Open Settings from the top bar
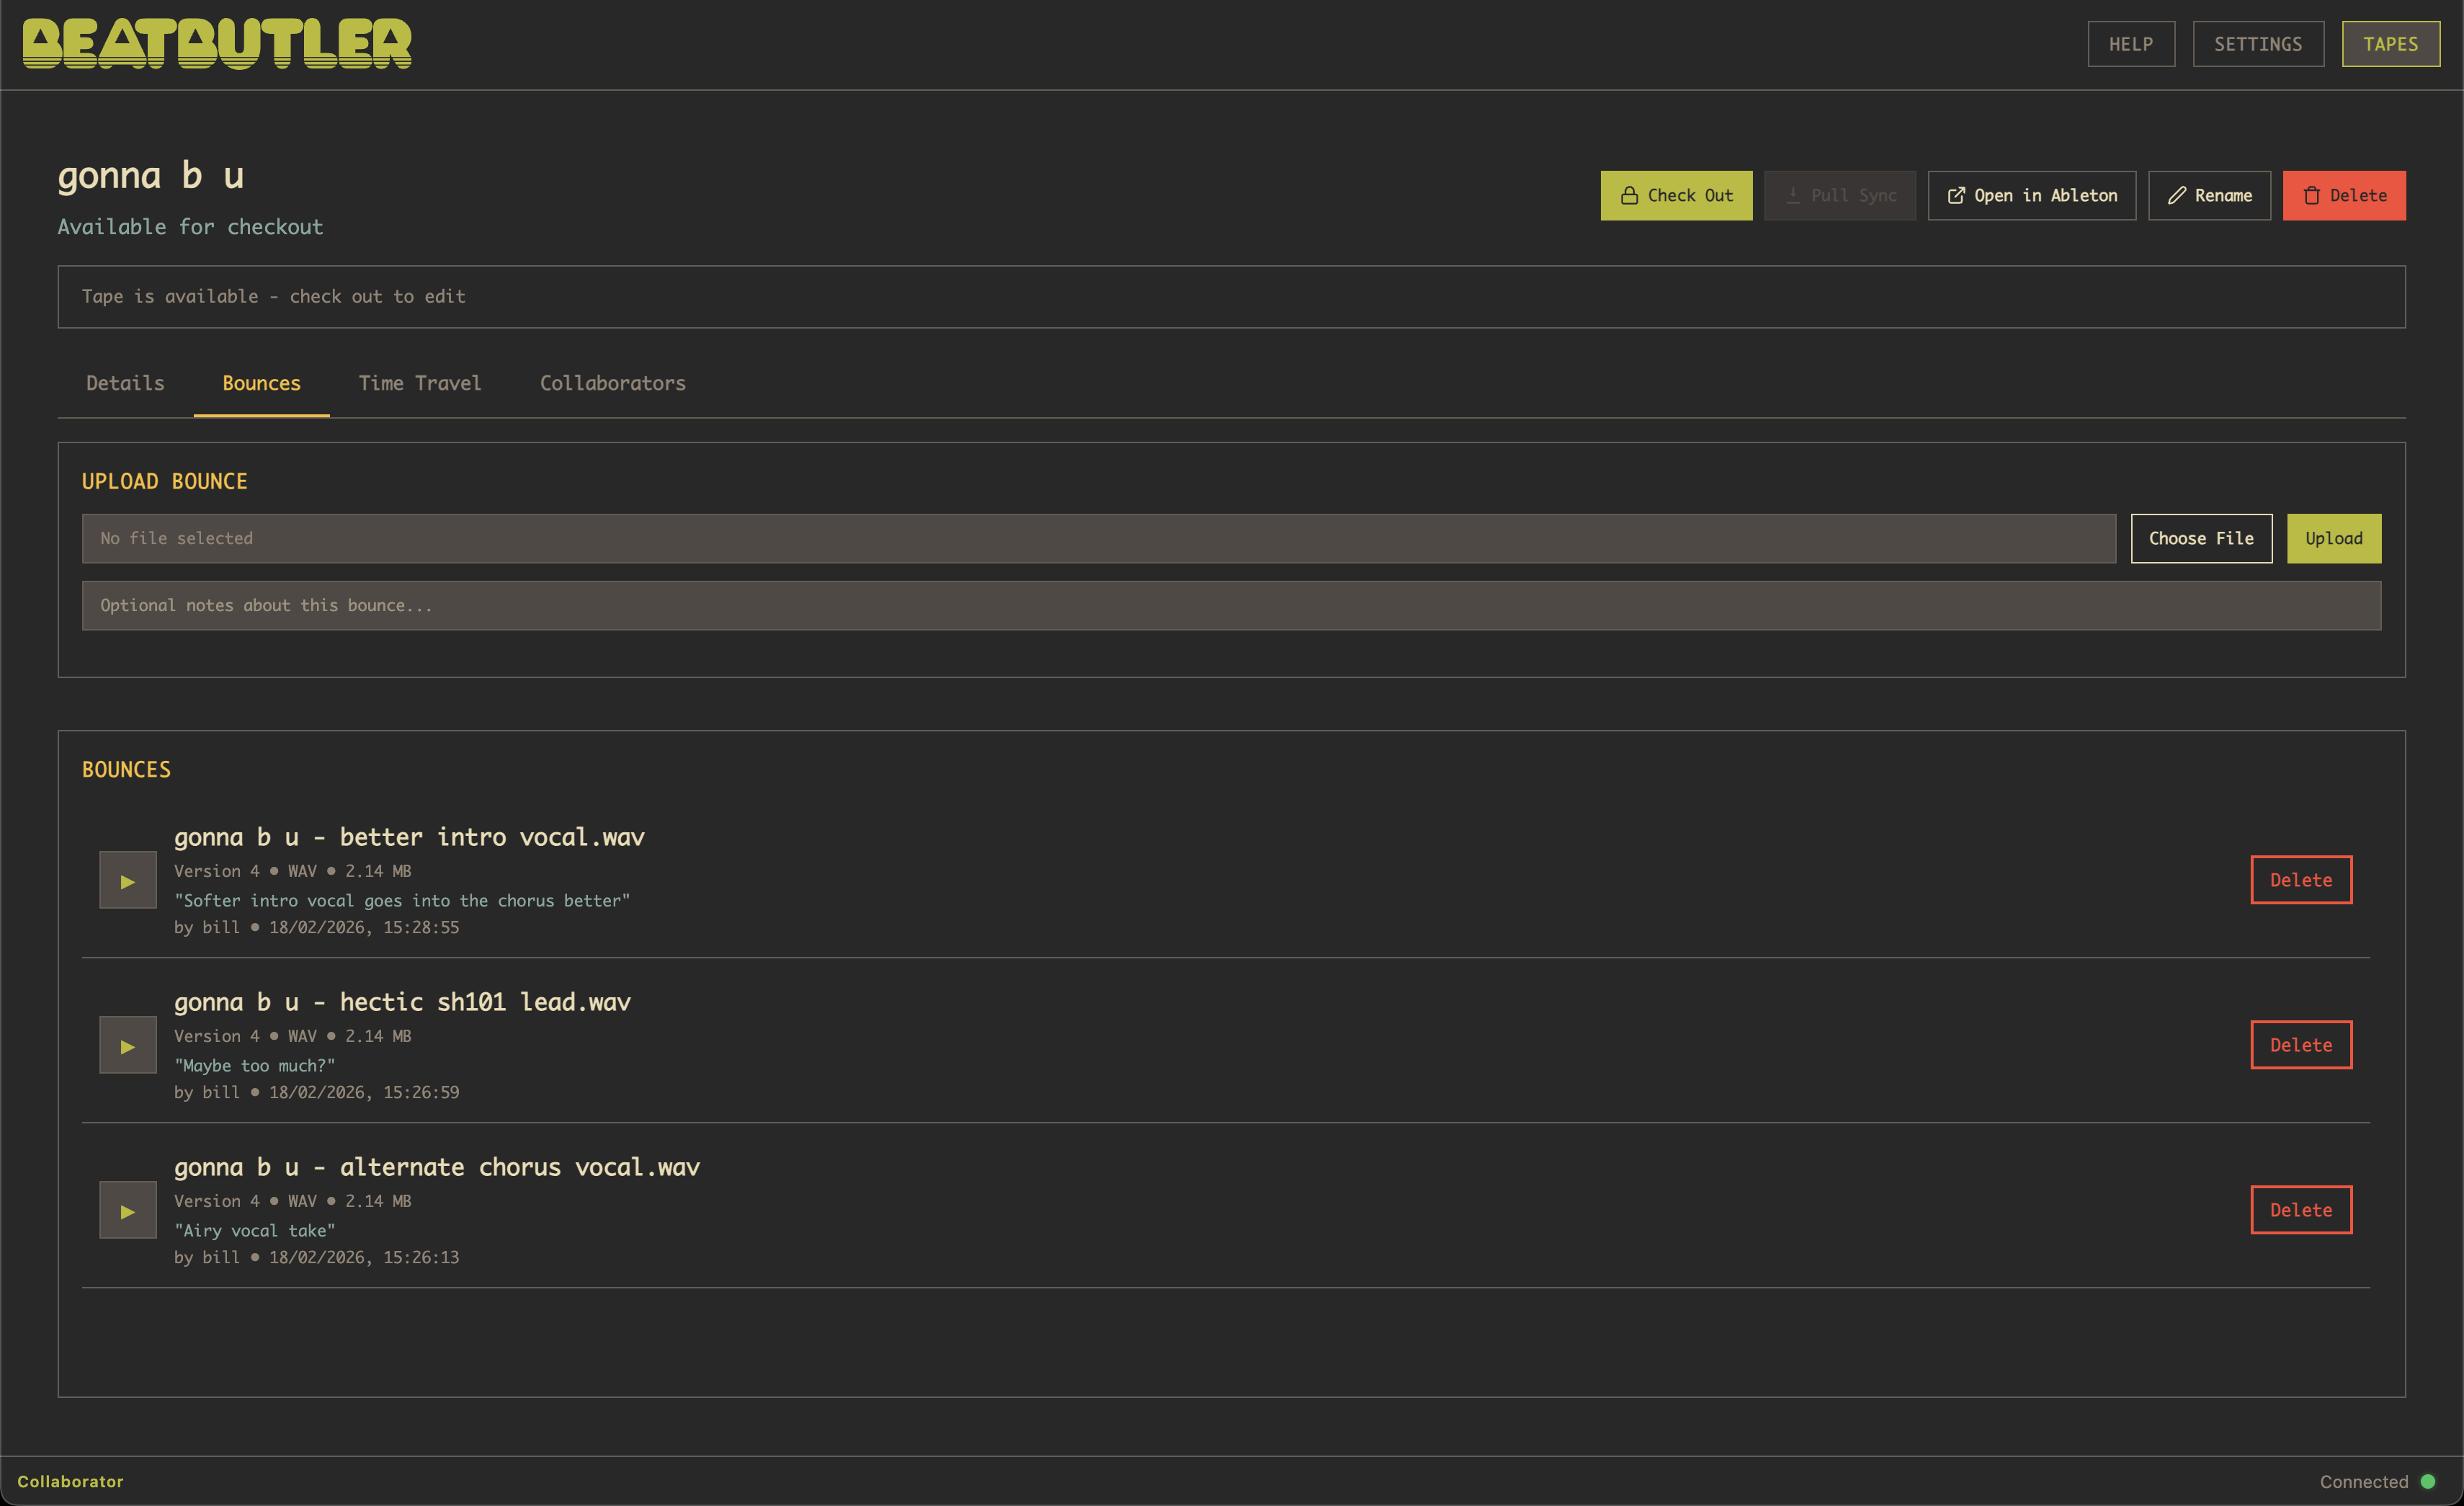The image size is (2464, 1506). click(2258, 44)
